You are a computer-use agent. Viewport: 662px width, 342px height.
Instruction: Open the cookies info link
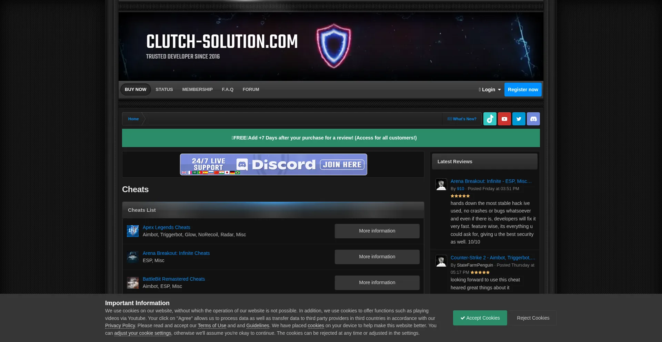316,325
